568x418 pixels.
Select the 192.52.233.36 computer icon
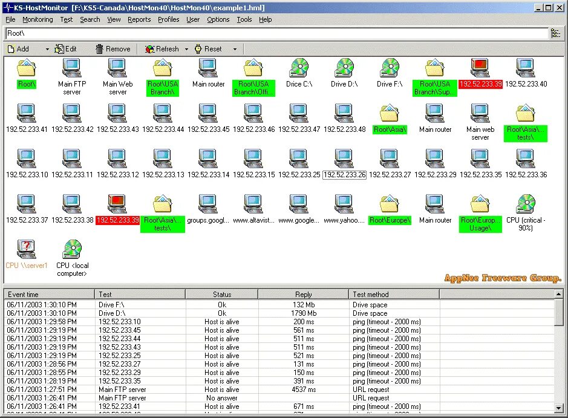point(526,159)
